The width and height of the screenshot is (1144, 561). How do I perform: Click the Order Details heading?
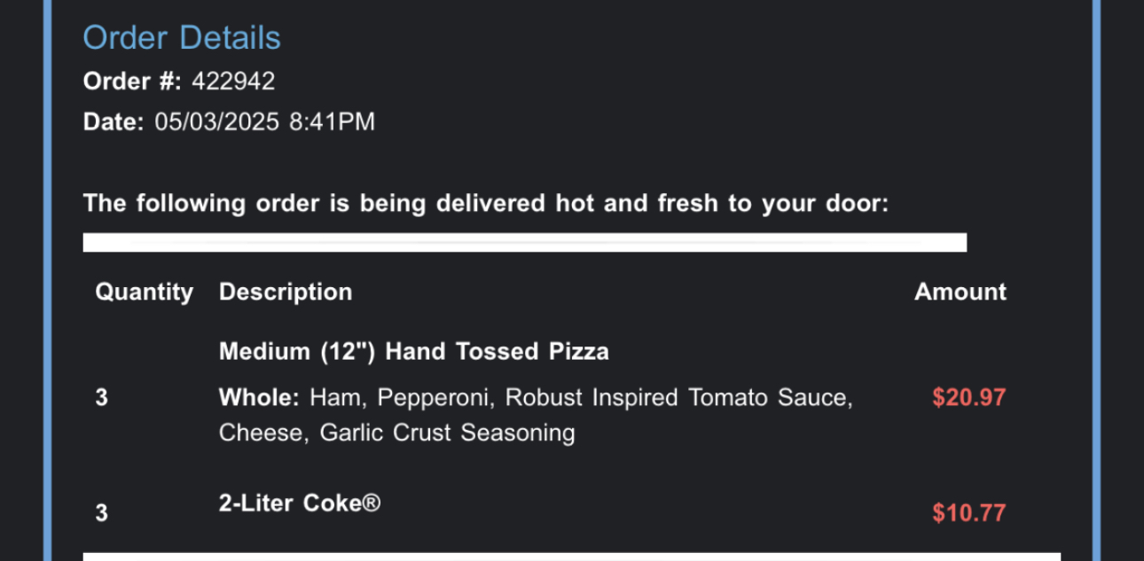point(182,38)
